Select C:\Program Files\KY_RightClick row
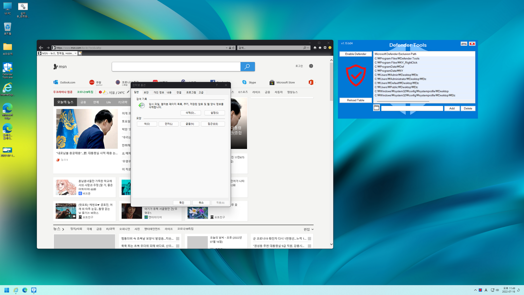The height and width of the screenshot is (295, 524). point(424,63)
